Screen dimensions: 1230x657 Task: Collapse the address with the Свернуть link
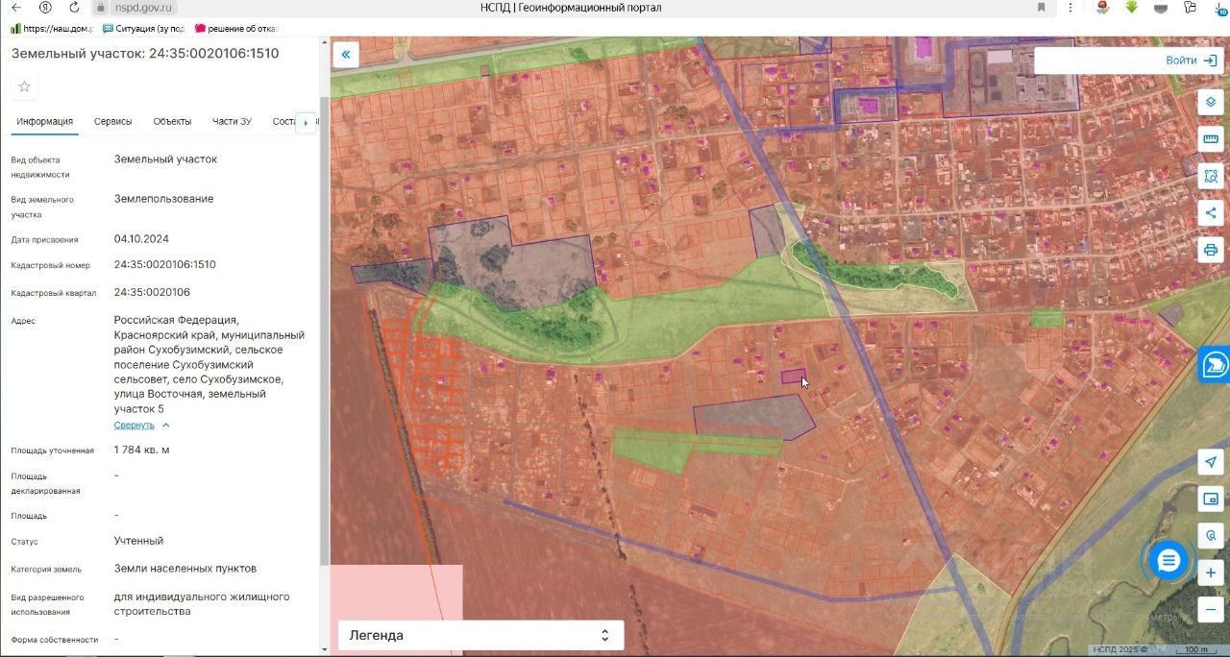[141, 425]
